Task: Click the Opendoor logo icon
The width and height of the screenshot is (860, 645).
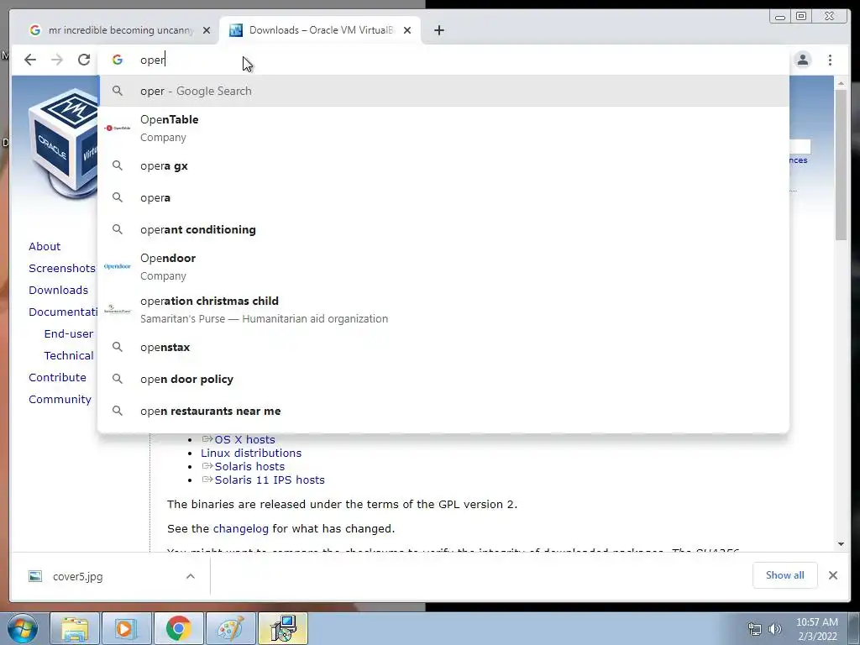Action: pyautogui.click(x=118, y=266)
